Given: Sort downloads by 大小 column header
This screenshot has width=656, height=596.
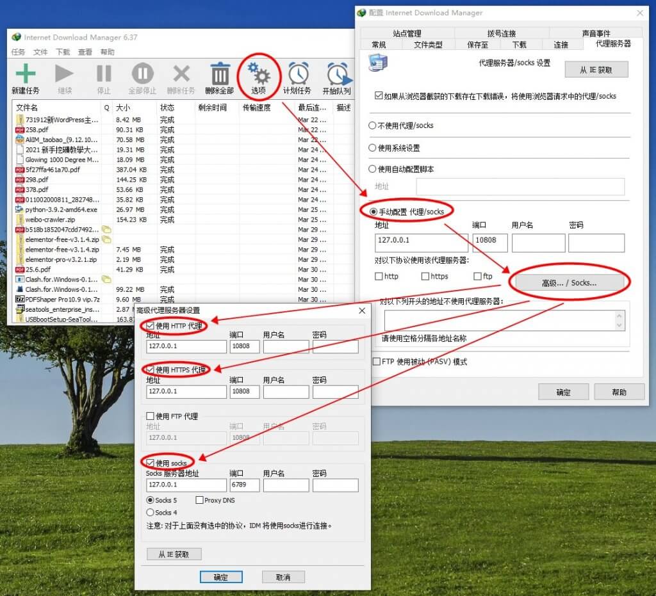Looking at the screenshot, I should click(x=135, y=108).
